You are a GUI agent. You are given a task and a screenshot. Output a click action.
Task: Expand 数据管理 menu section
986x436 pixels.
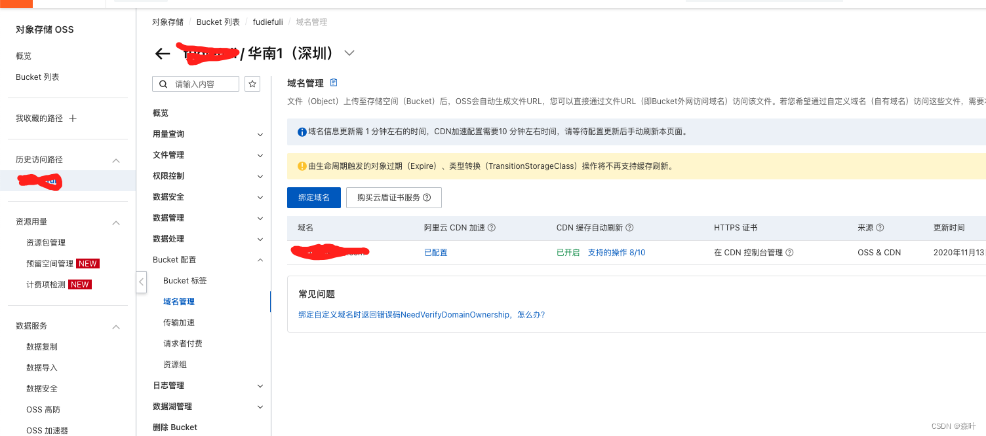point(260,218)
